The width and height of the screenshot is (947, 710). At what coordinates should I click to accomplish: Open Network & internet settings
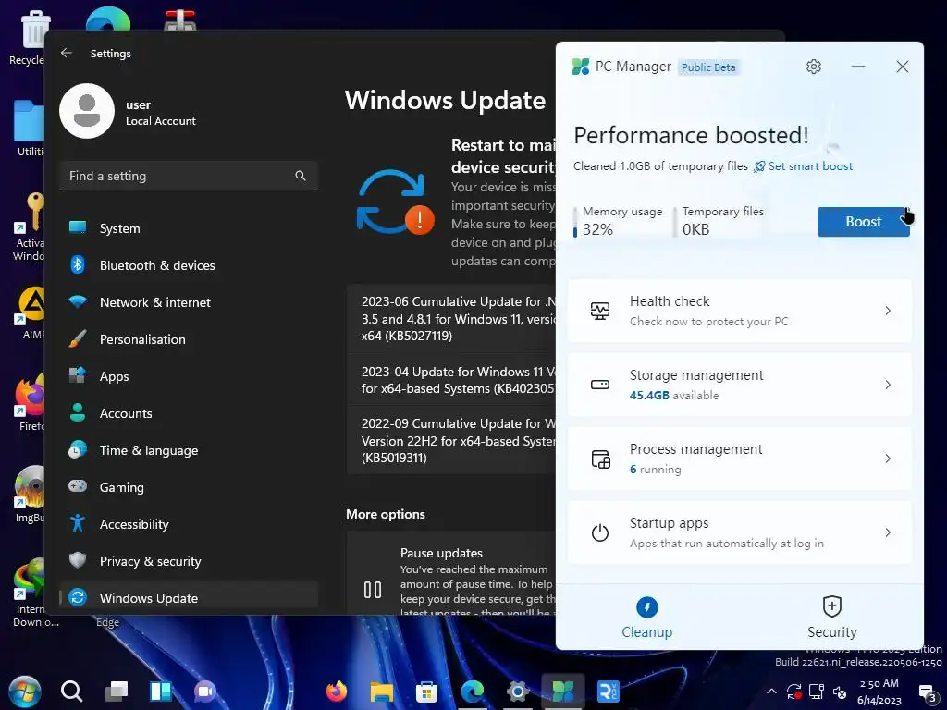(189, 302)
